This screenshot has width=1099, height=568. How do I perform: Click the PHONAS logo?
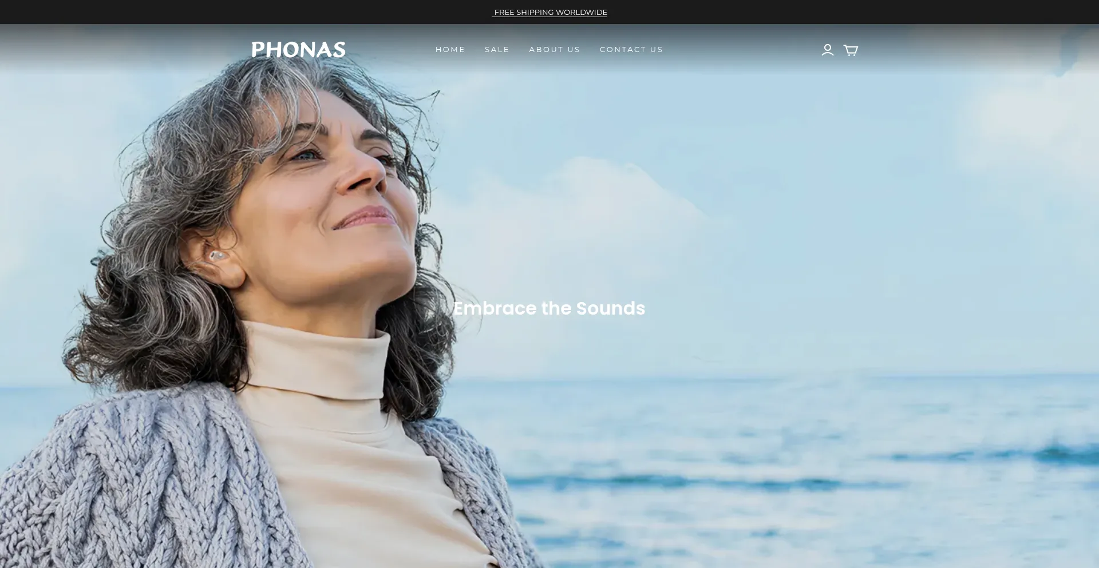point(298,50)
